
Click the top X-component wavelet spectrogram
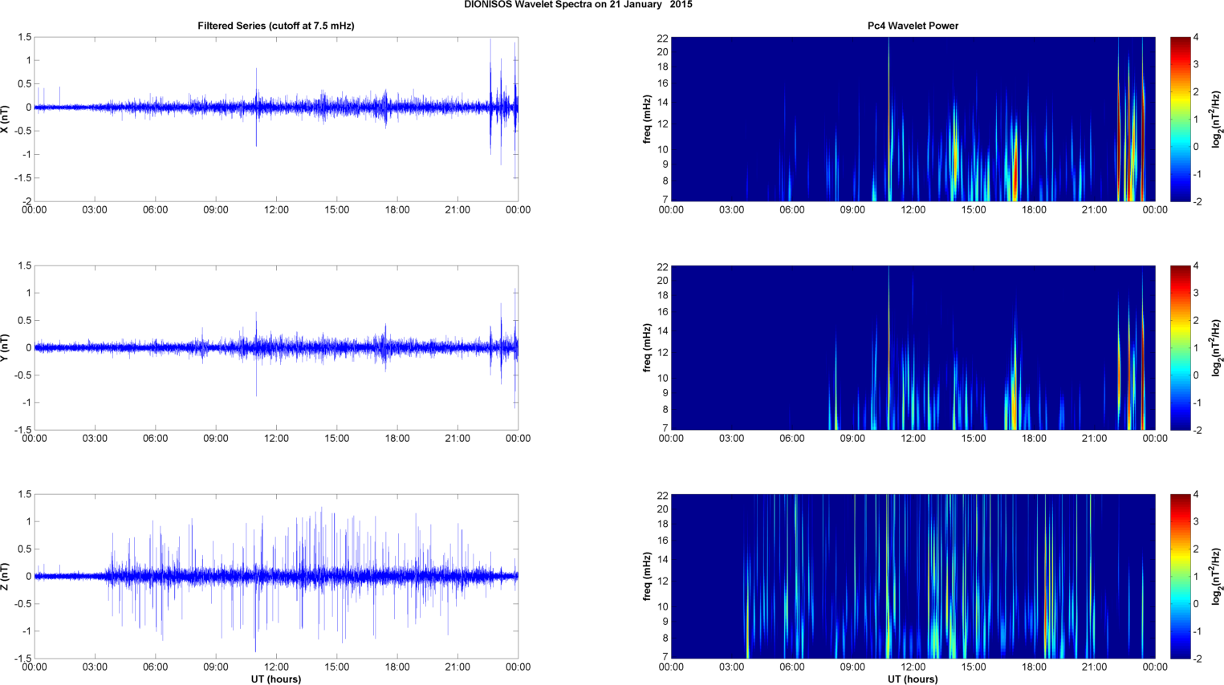[913, 119]
